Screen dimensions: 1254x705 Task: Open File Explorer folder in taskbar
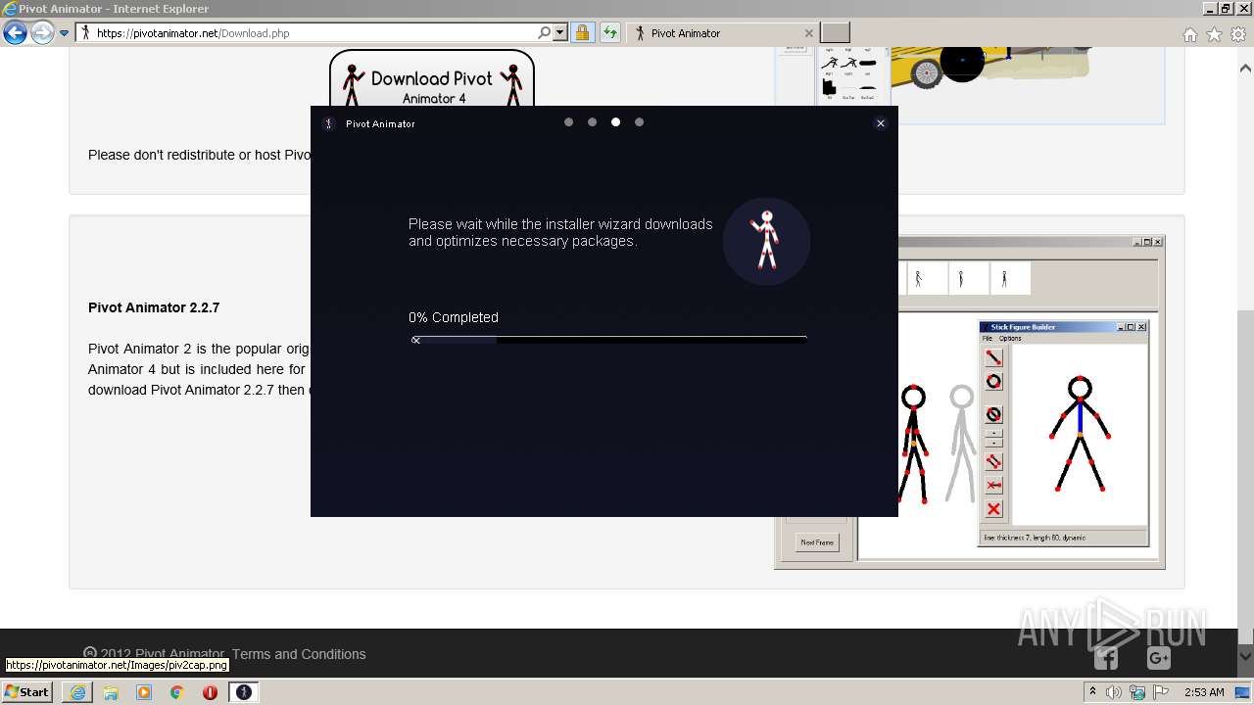point(111,692)
